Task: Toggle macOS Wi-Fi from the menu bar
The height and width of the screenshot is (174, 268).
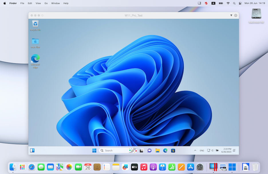Action: click(228, 3)
